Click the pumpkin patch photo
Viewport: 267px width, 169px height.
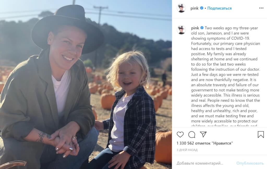click(x=86, y=85)
